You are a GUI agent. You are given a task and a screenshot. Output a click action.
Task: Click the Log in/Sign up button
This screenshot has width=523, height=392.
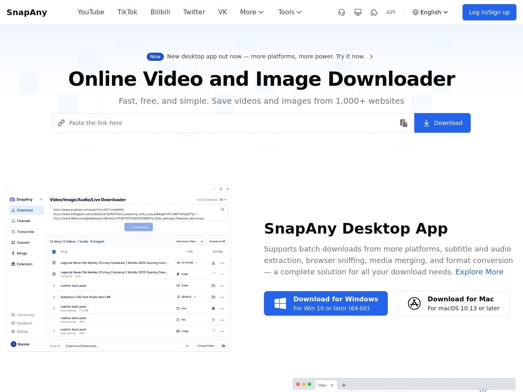(x=489, y=12)
